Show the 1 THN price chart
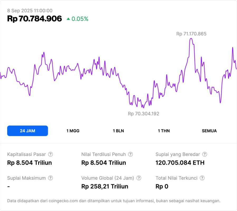Image resolution: width=237 pixels, height=211 pixels. point(164,131)
